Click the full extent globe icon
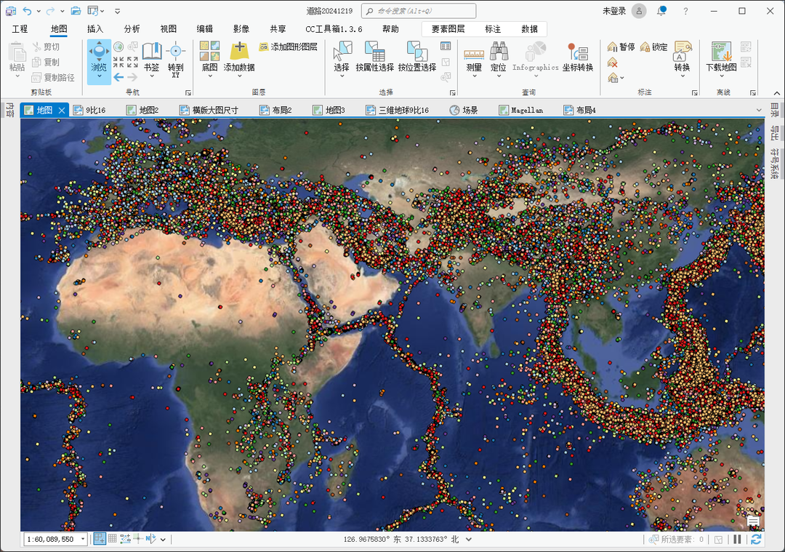Image resolution: width=785 pixels, height=552 pixels. [x=118, y=47]
